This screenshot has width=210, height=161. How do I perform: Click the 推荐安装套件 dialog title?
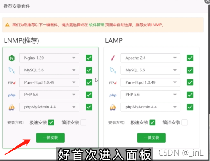click(x=17, y=6)
